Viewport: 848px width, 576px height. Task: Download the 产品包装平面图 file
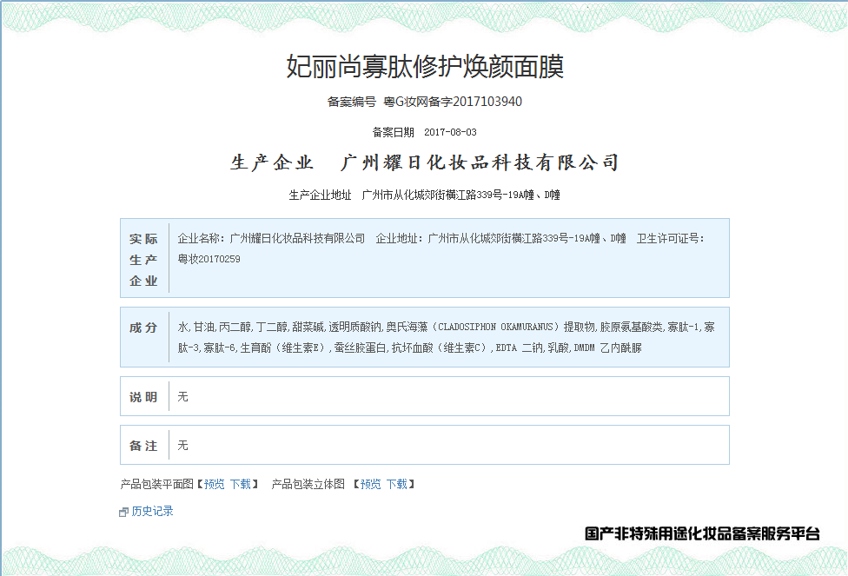pos(241,484)
